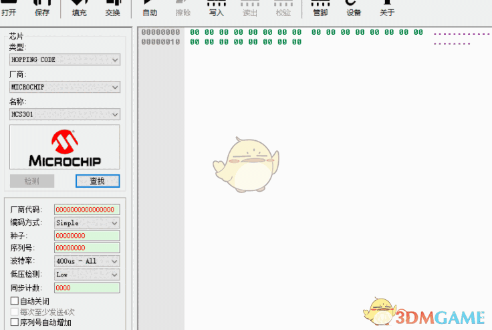Select the last hex byte in first row

click(x=418, y=32)
